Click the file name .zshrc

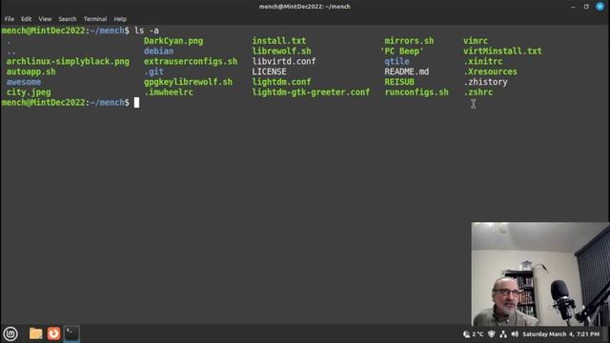478,92
